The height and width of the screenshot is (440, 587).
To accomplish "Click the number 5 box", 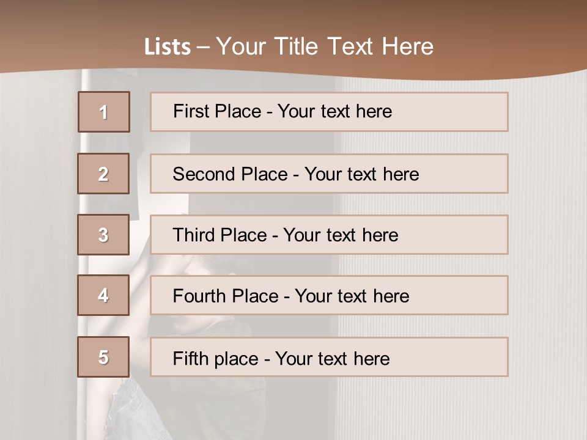I will click(x=103, y=357).
